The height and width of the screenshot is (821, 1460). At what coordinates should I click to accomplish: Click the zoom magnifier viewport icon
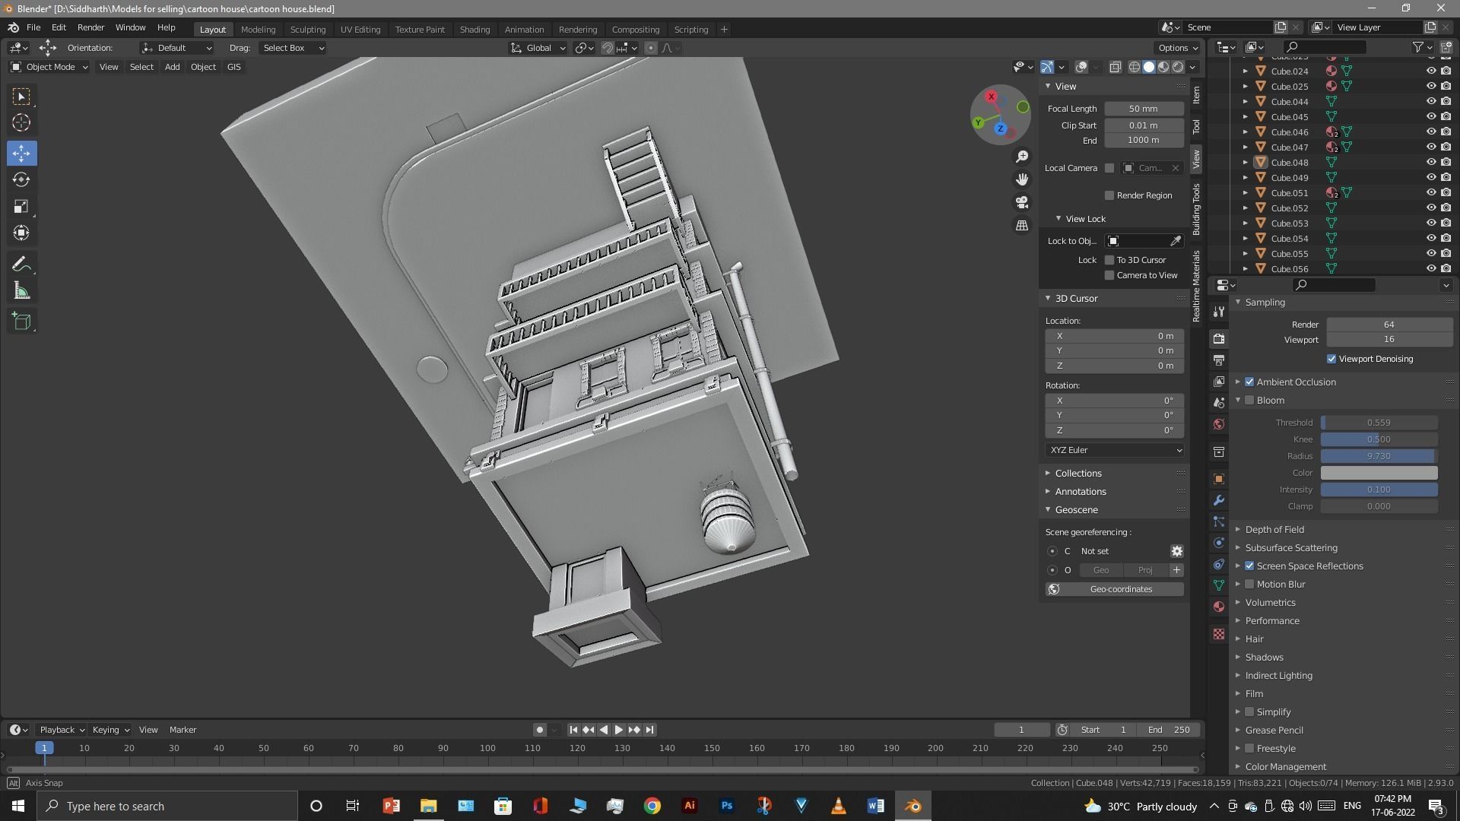1022,157
